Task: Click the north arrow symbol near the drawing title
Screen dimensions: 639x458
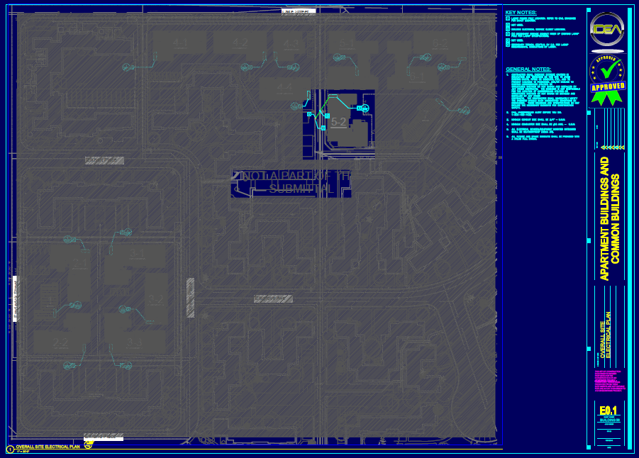Action: click(x=89, y=445)
